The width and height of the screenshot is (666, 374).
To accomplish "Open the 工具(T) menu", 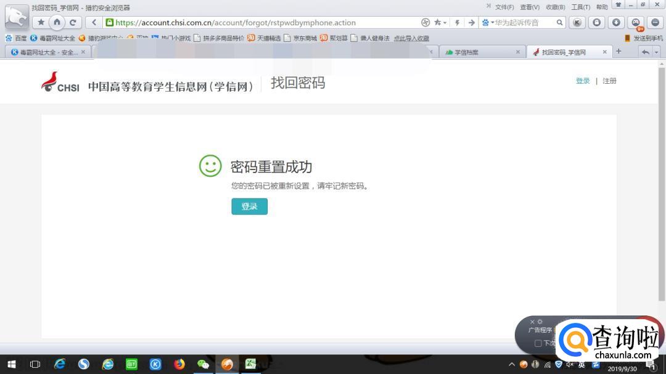I will click(x=580, y=7).
